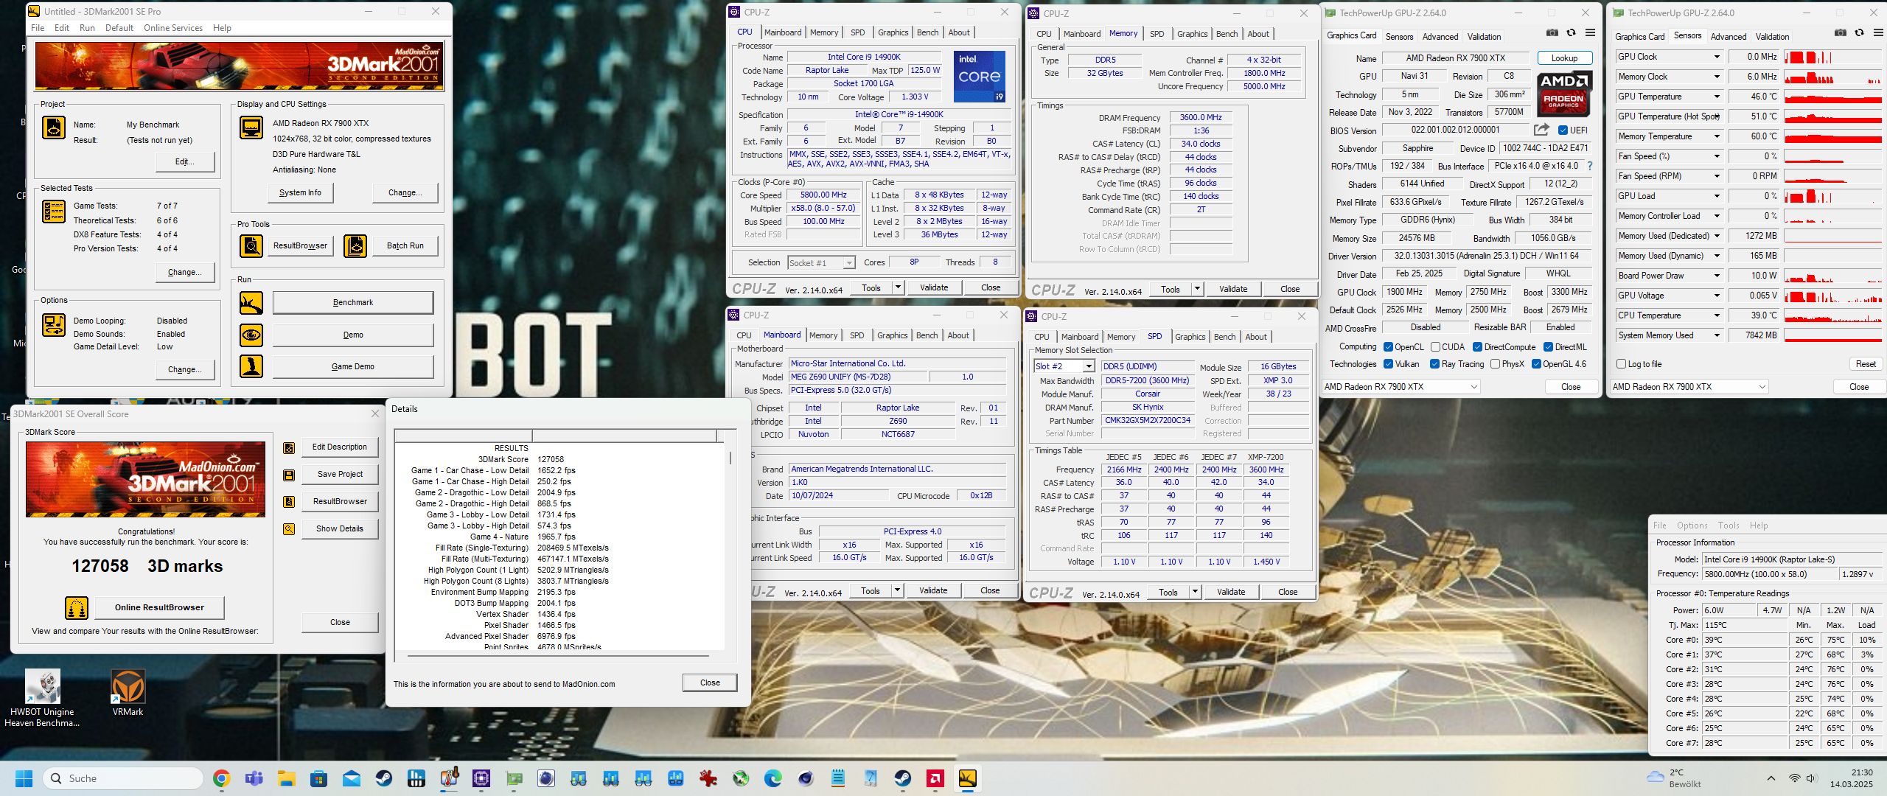Click the Show Details magnifier icon

pyautogui.click(x=289, y=529)
